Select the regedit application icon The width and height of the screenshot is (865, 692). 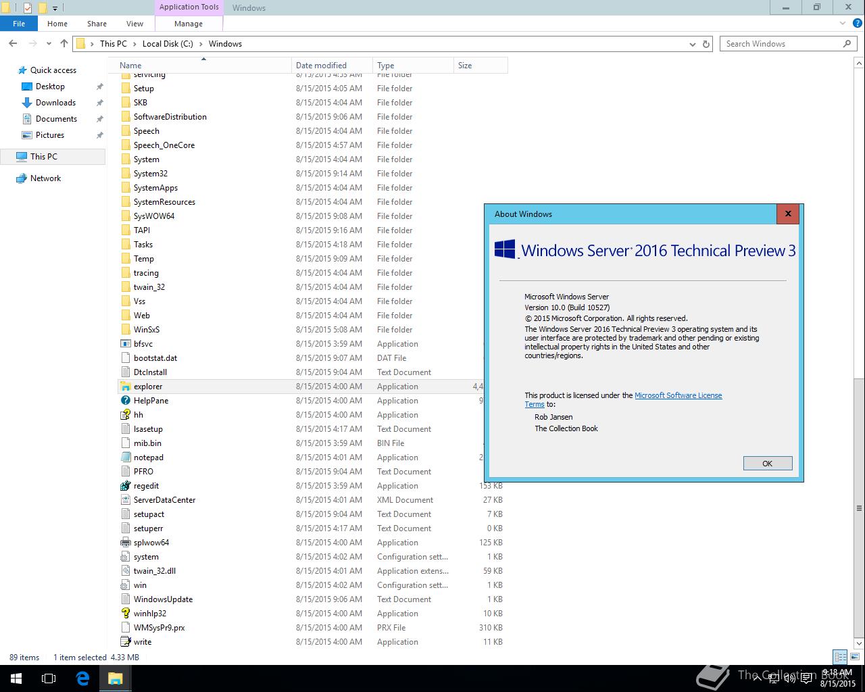pyautogui.click(x=125, y=486)
